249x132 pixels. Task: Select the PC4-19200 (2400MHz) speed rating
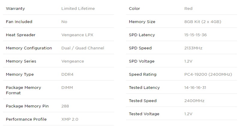pos(208,75)
